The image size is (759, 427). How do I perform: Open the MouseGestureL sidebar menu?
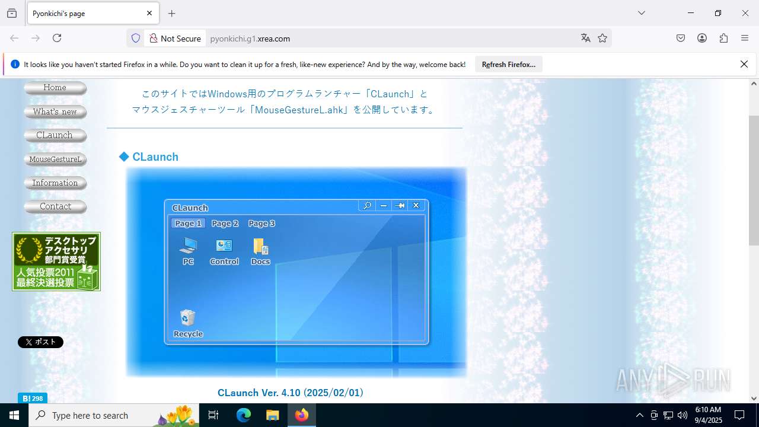click(x=55, y=159)
